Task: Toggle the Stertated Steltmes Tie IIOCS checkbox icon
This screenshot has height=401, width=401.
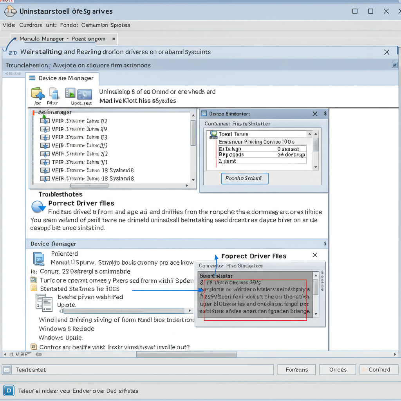Action: [x=34, y=288]
